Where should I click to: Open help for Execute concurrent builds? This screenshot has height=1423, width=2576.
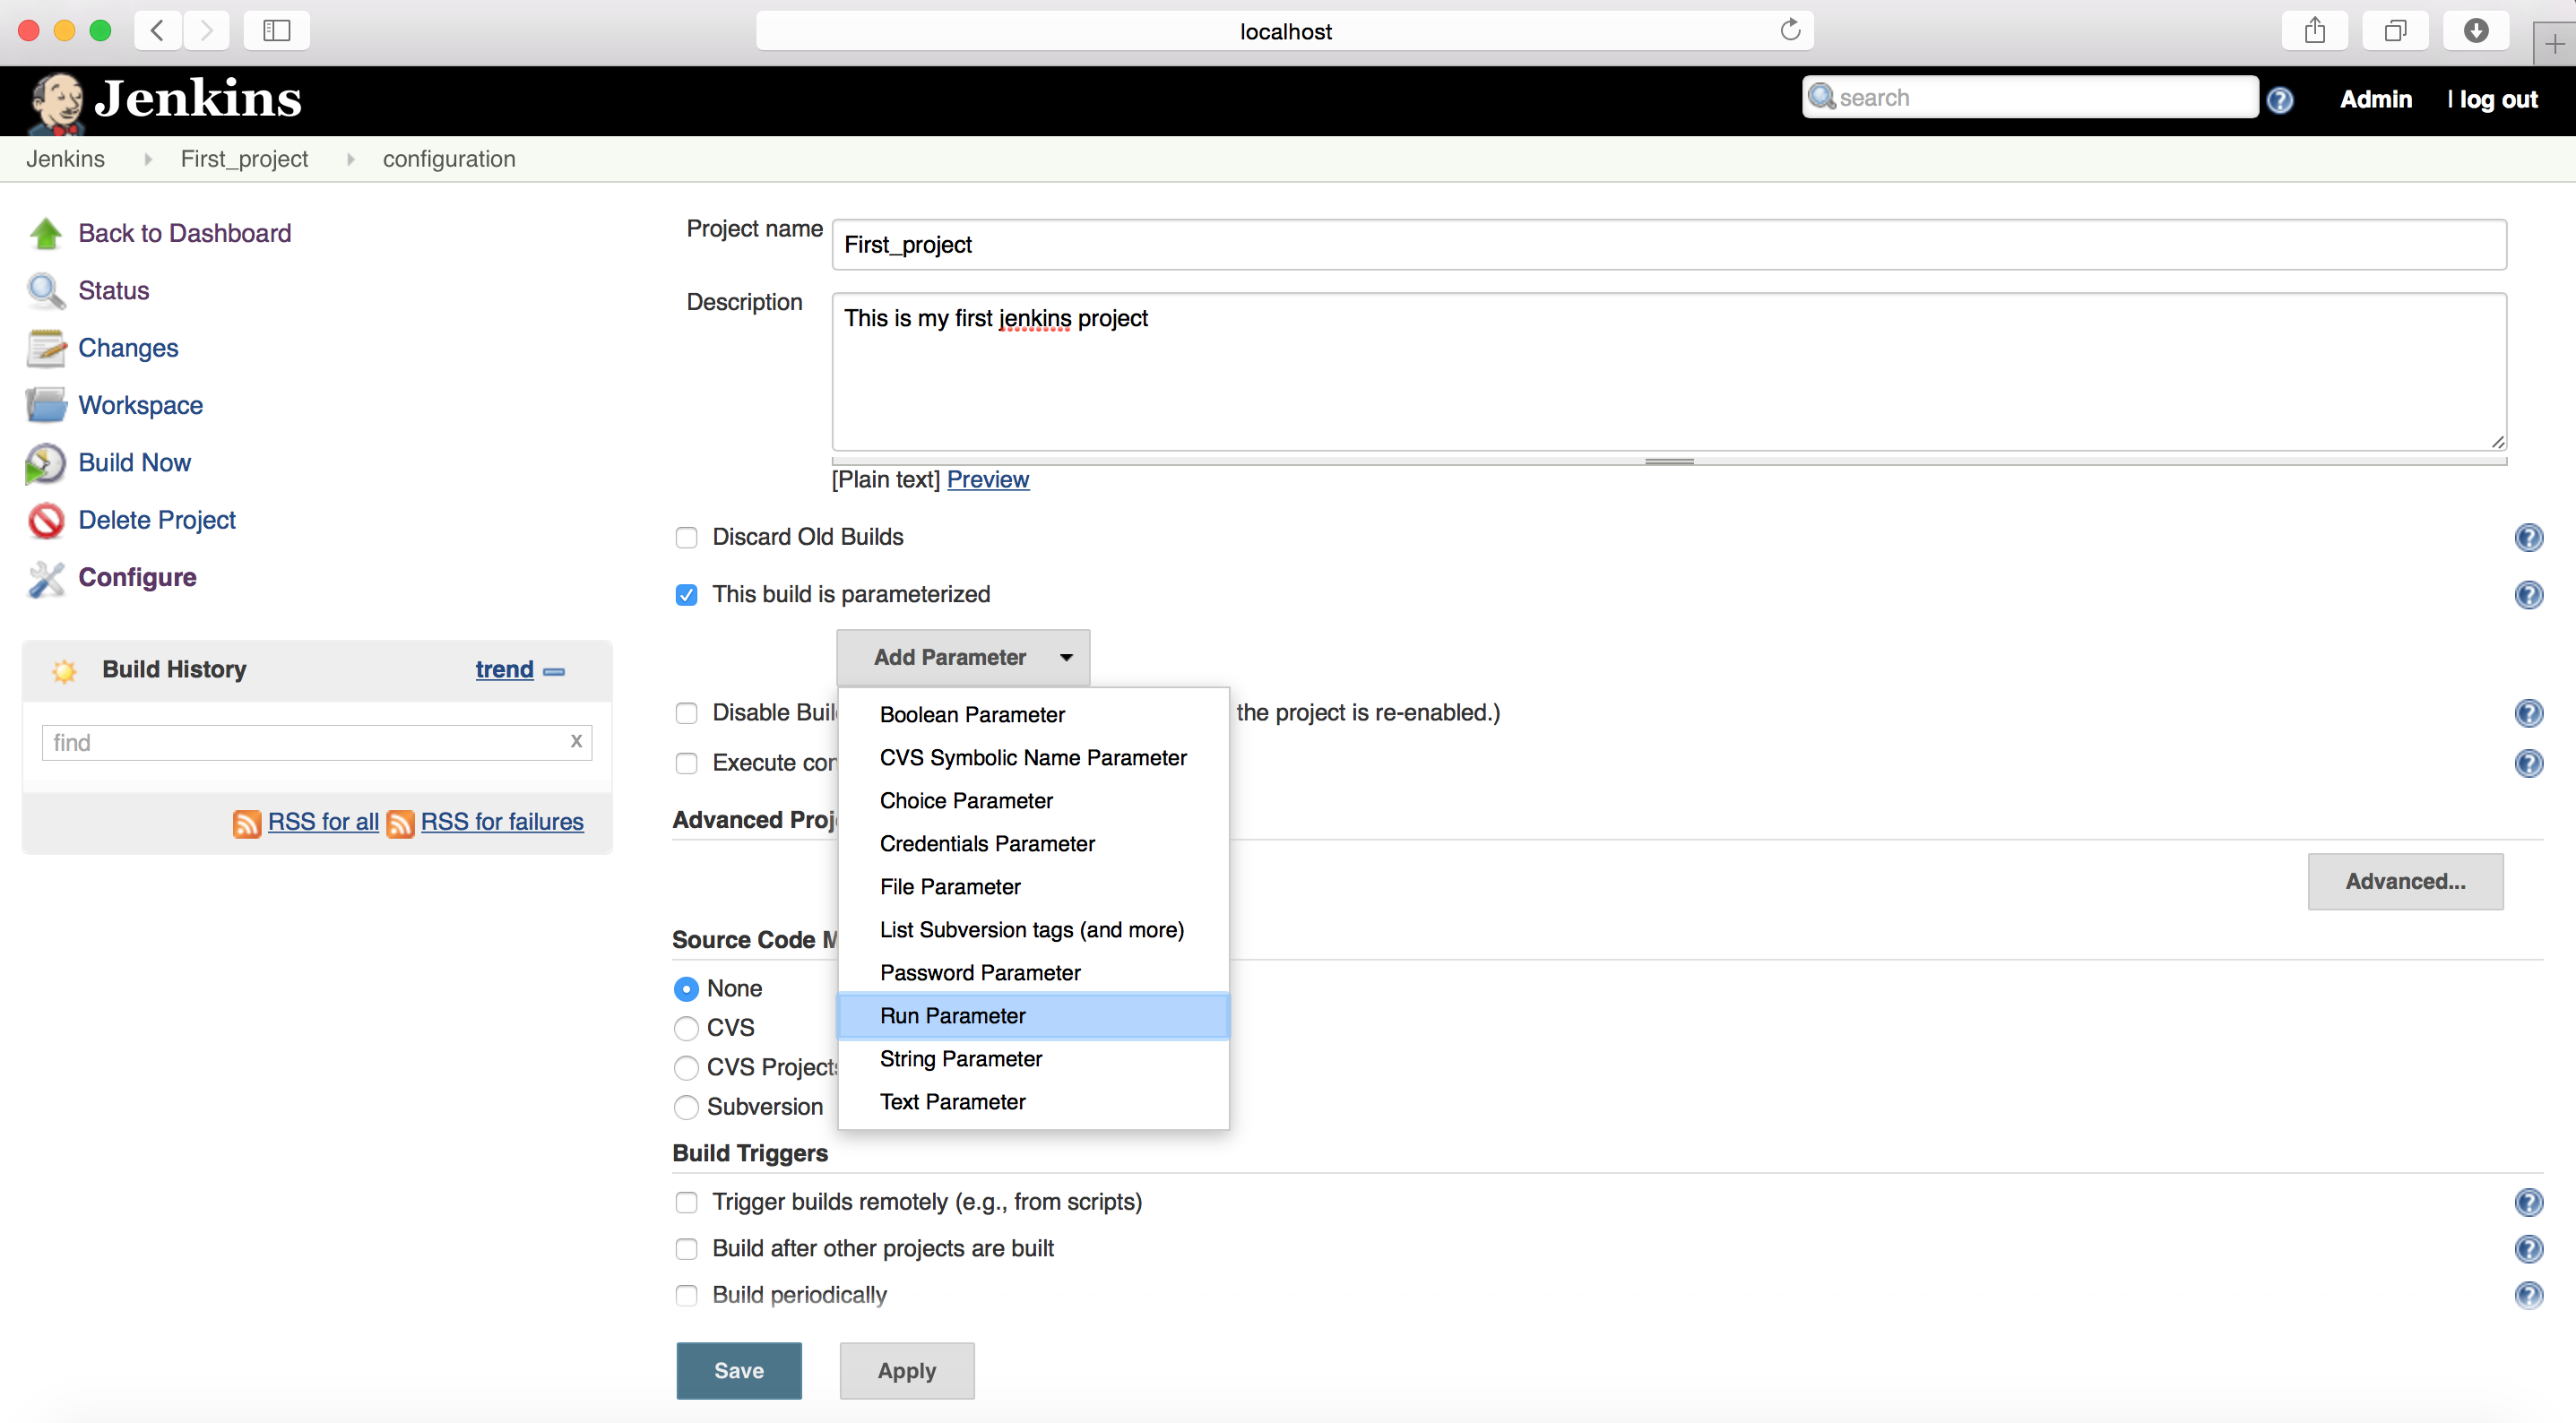(x=2528, y=763)
